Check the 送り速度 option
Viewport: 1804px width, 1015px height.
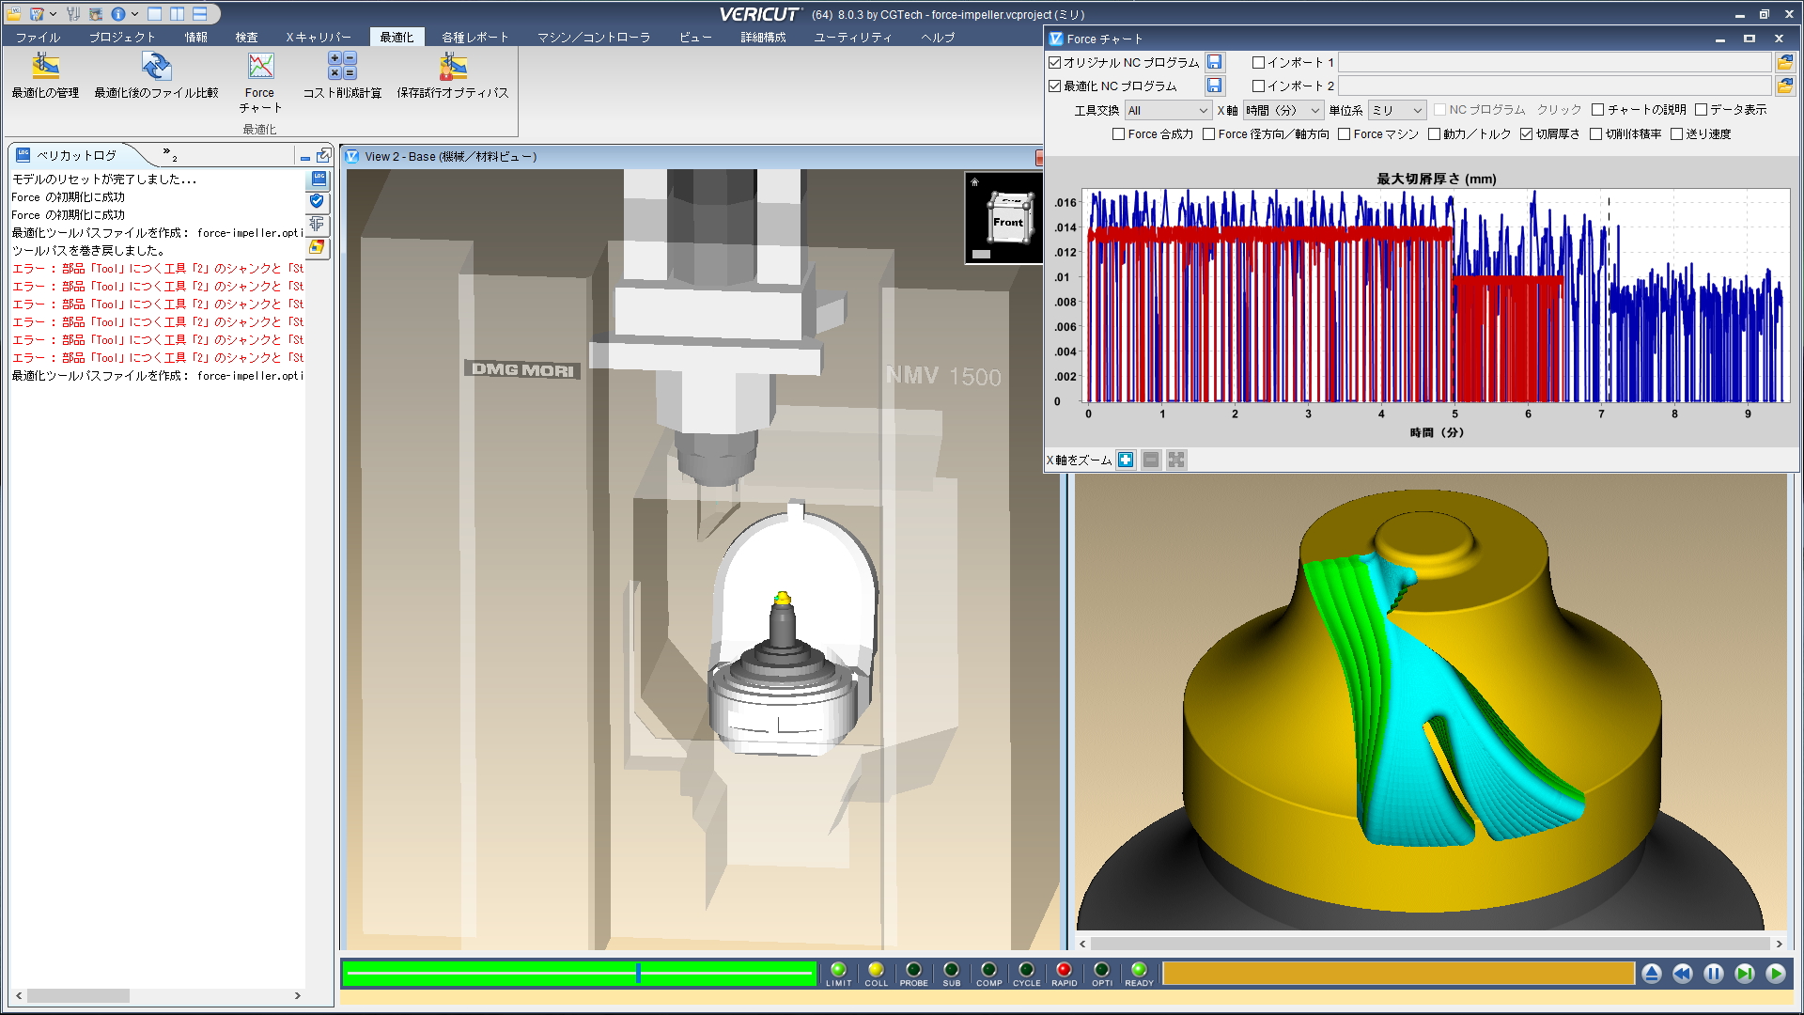[x=1676, y=134]
